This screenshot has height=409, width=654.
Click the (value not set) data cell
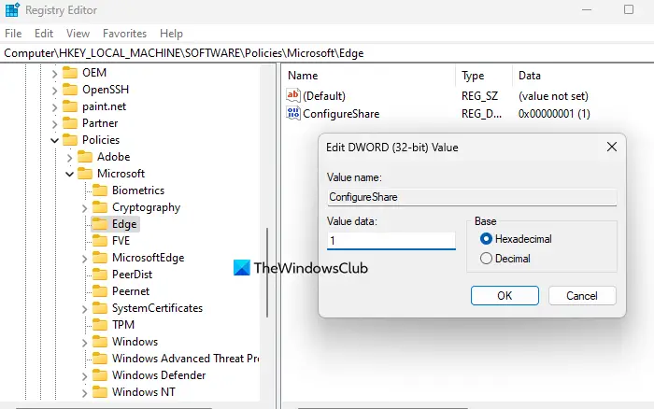pyautogui.click(x=553, y=96)
